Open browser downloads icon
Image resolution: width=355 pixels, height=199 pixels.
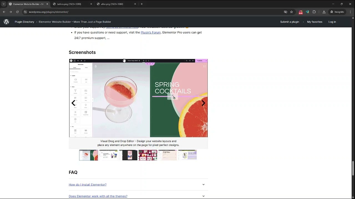tap(324, 12)
